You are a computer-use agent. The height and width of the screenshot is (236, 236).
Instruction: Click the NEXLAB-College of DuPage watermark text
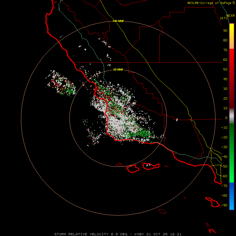[209, 3]
